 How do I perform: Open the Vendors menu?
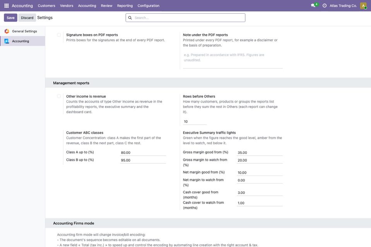click(67, 6)
